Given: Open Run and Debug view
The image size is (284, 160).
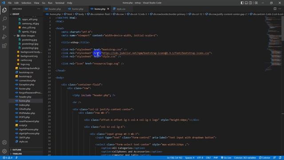Looking at the screenshot, I should (4, 36).
